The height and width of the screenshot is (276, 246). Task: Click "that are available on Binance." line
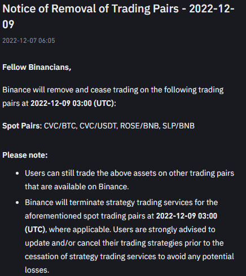click(77, 186)
